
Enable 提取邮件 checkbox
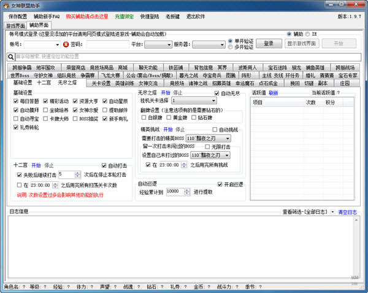[x=105, y=110]
